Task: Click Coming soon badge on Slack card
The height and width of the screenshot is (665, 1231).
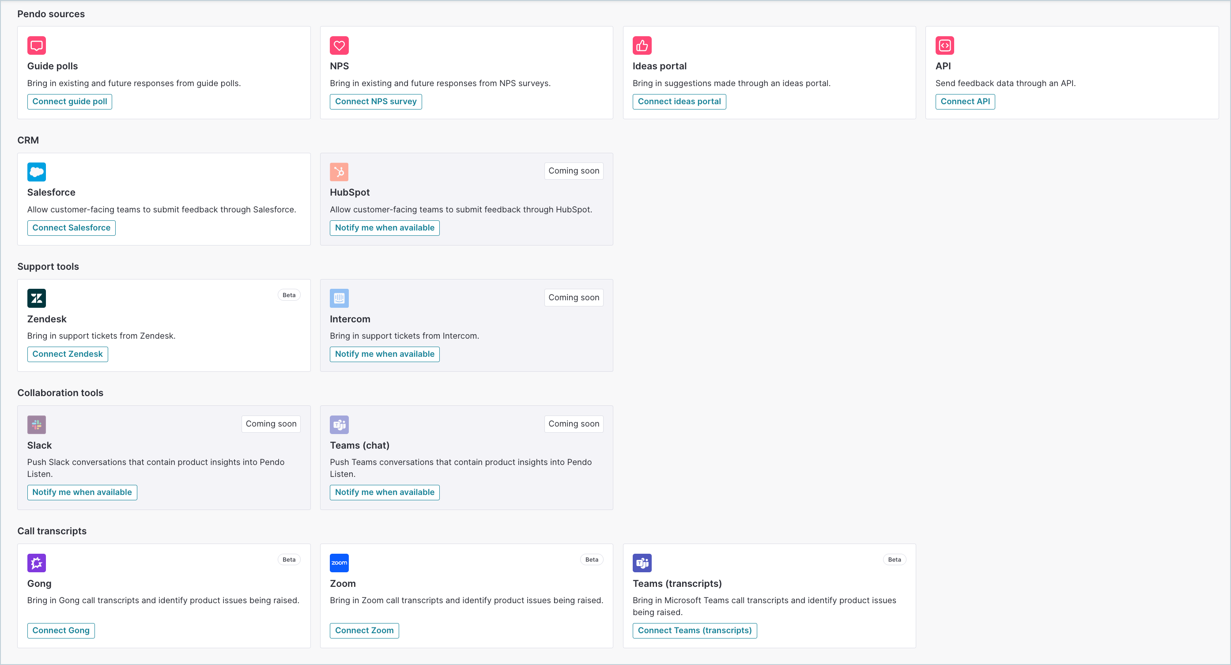Action: pyautogui.click(x=271, y=423)
